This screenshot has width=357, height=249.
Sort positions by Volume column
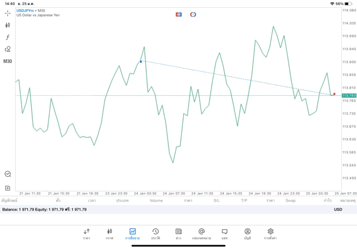[x=156, y=200]
